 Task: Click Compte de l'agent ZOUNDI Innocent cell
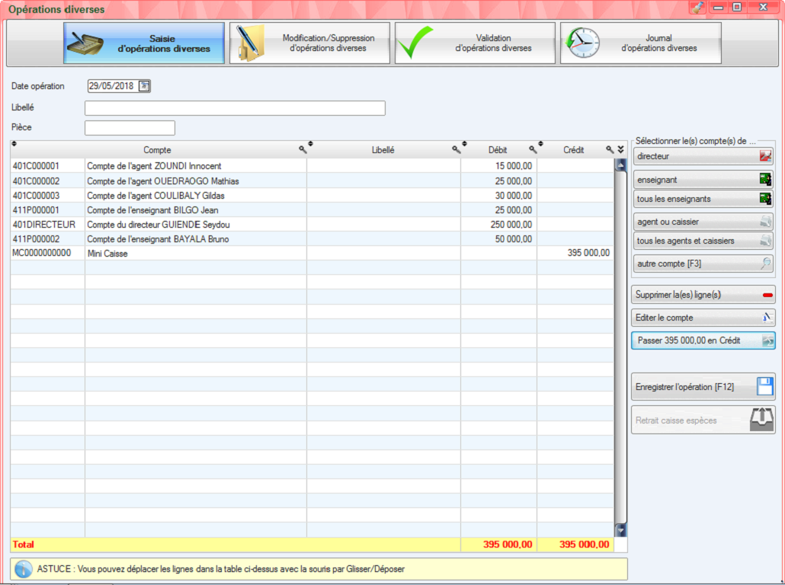click(x=195, y=165)
